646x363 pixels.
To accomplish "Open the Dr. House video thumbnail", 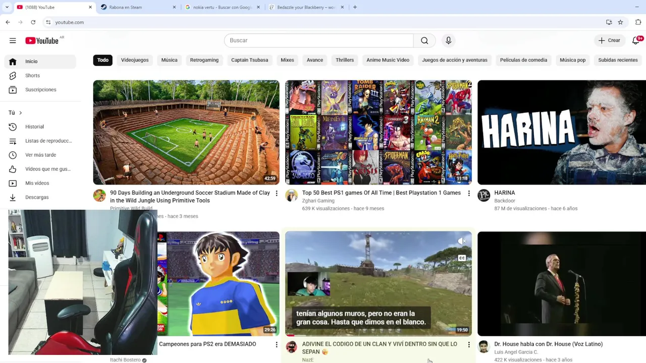I will coord(562,283).
